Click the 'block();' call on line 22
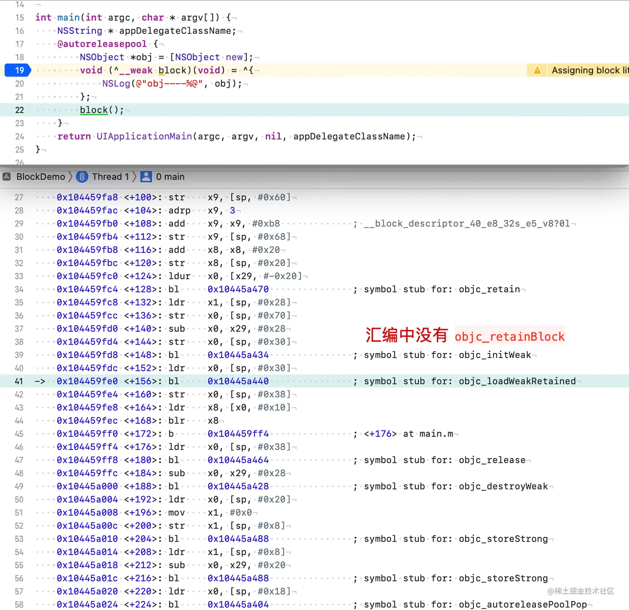This screenshot has height=610, width=629. click(102, 110)
